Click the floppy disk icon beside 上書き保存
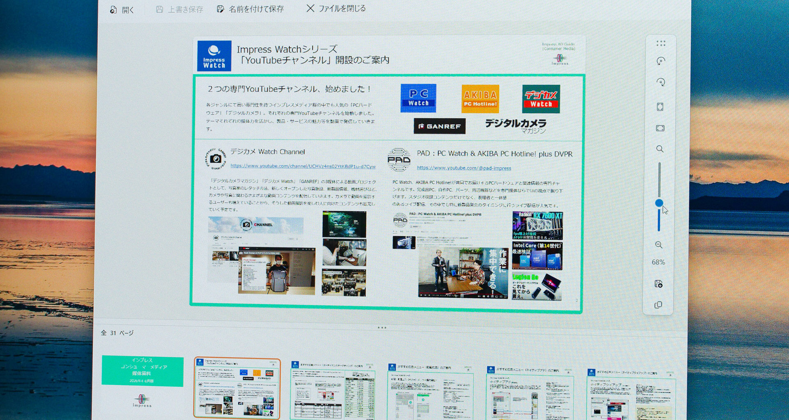789x420 pixels. point(159,9)
